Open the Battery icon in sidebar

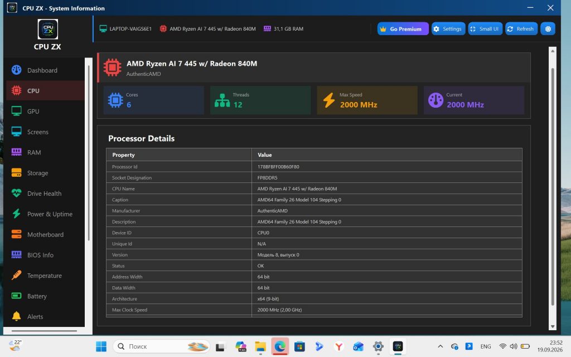pyautogui.click(x=16, y=296)
